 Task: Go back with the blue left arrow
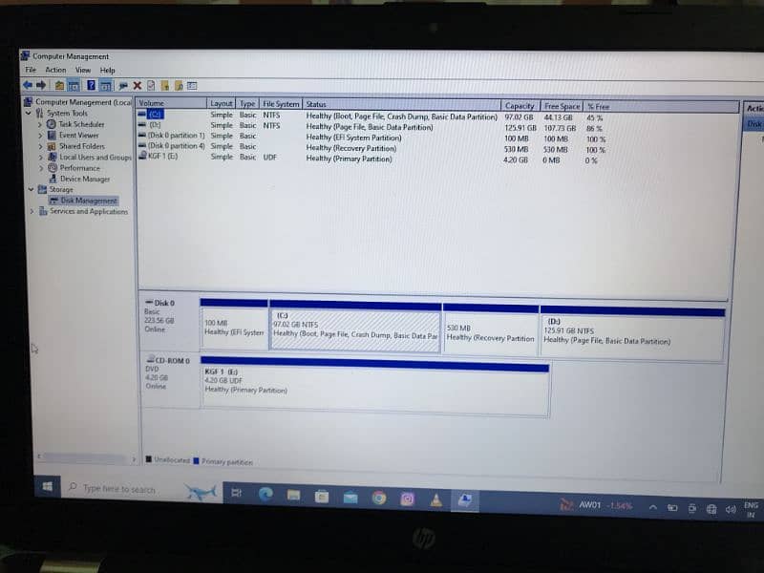pyautogui.click(x=28, y=85)
